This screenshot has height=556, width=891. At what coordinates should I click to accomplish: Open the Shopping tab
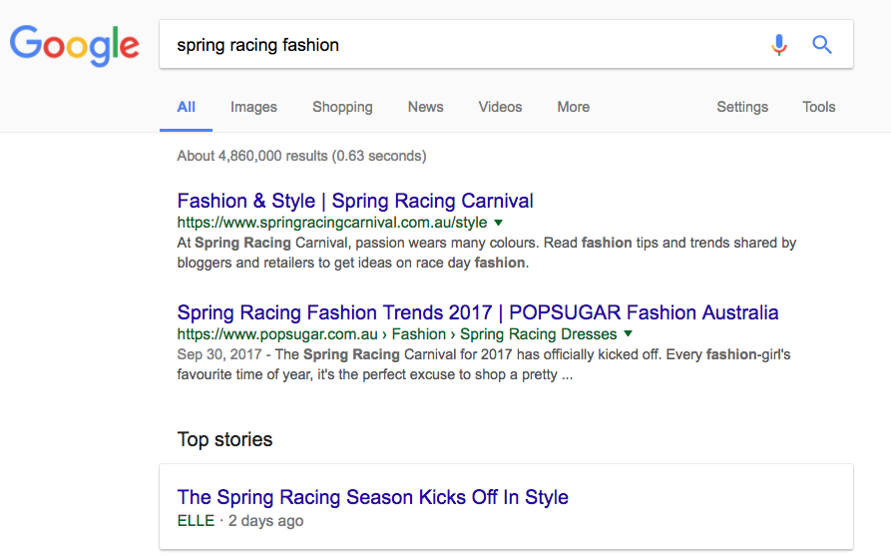point(342,107)
